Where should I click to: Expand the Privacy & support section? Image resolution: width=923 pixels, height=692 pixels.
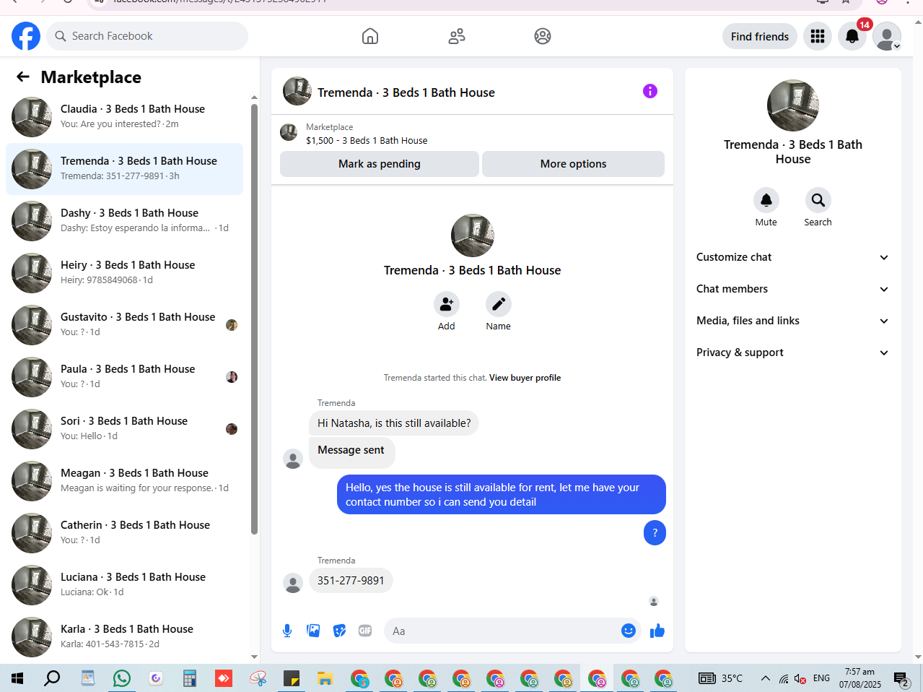(792, 353)
